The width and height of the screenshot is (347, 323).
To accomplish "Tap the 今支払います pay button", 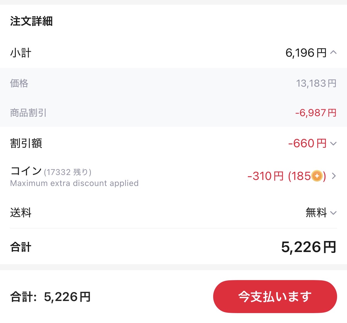I will pyautogui.click(x=275, y=297).
